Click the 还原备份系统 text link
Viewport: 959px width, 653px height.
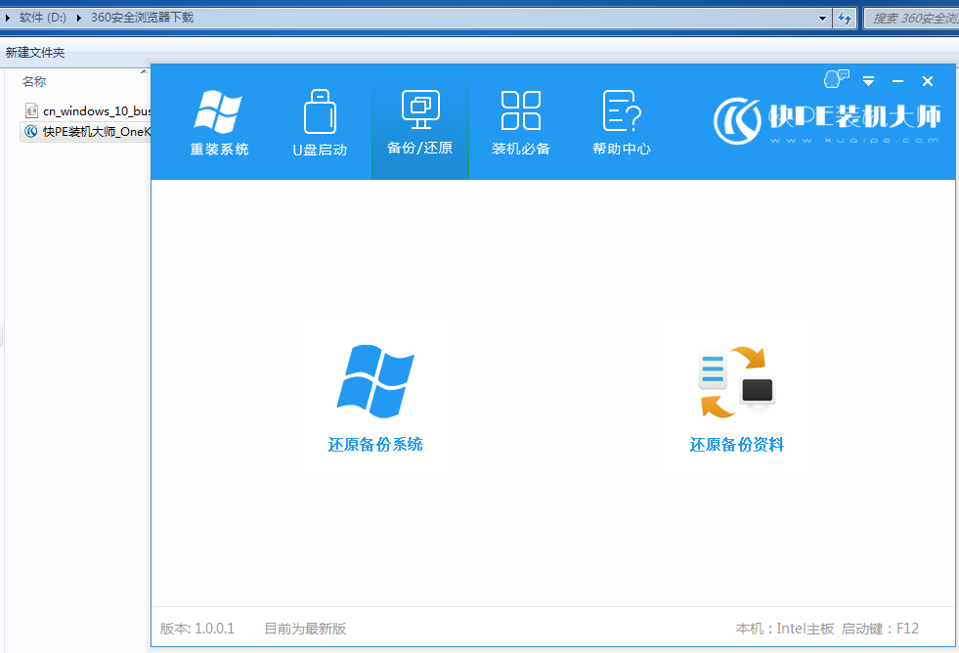(x=375, y=445)
